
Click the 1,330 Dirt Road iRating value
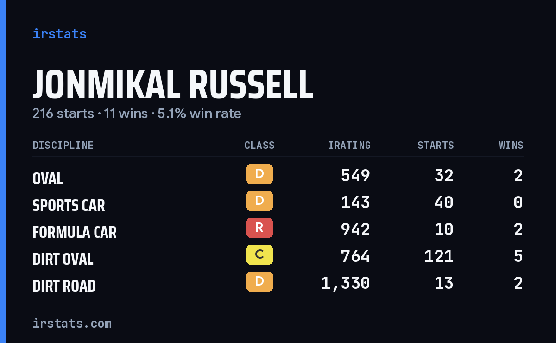(x=346, y=283)
